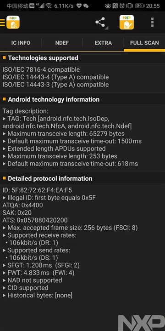The height and width of the screenshot is (331, 165).
Task: Tap the Historical bytes entry
Action: coord(38,295)
